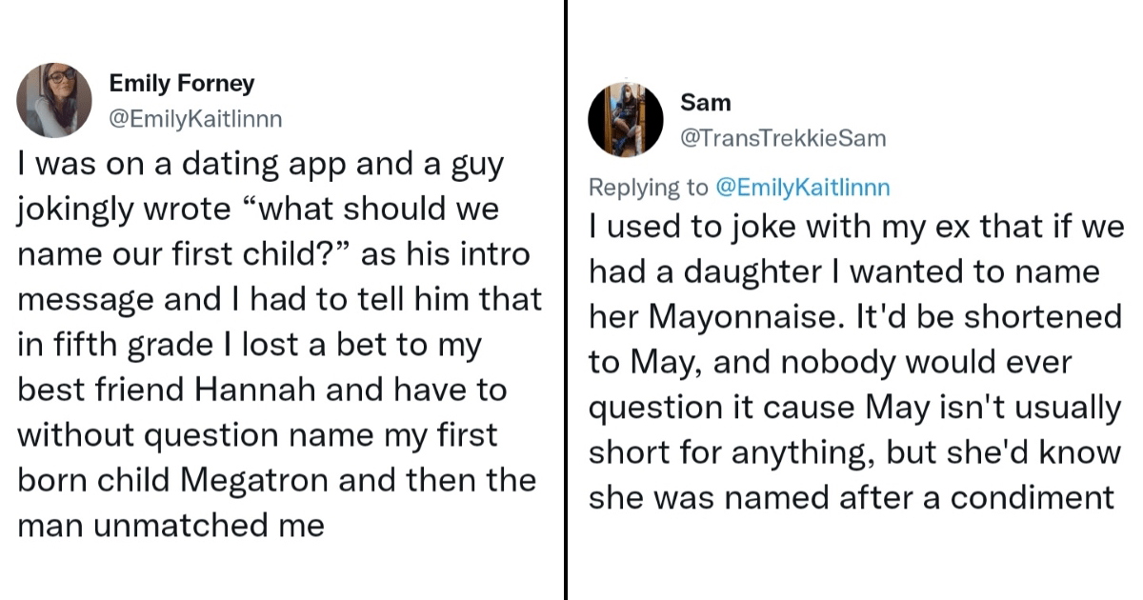This screenshot has height=600, width=1143.
Task: Open the @EmilyKaitlinnn handle below Emily Forney
Action: tap(195, 119)
